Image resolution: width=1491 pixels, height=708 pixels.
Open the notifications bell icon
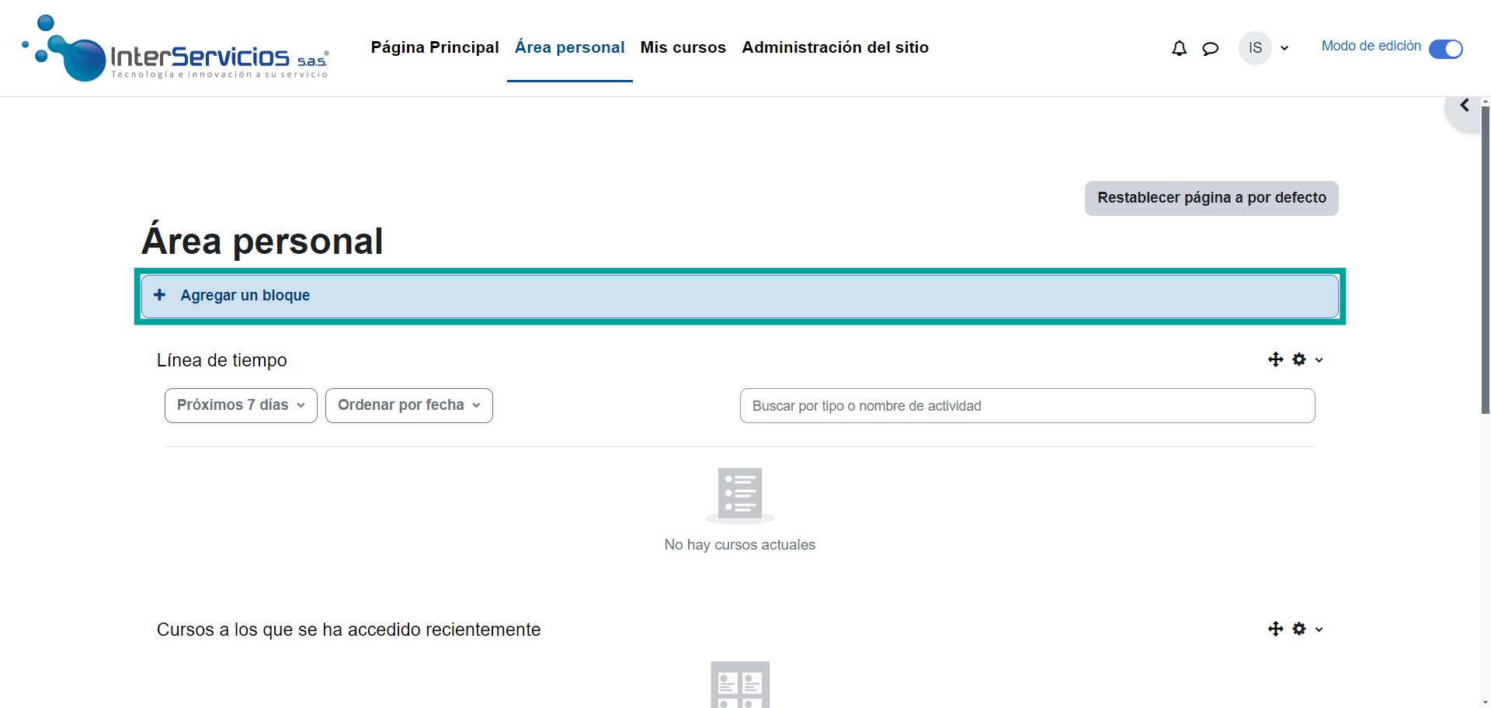tap(1179, 48)
